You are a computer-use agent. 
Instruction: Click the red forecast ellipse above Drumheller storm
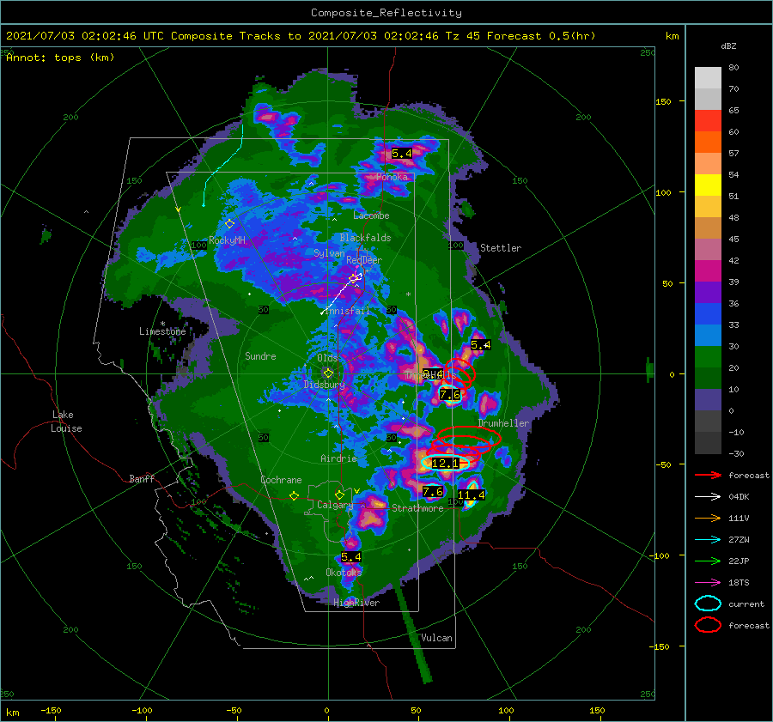click(x=469, y=435)
